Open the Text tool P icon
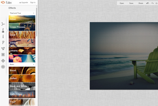This screenshot has width=158, height=106. [x=3, y=42]
